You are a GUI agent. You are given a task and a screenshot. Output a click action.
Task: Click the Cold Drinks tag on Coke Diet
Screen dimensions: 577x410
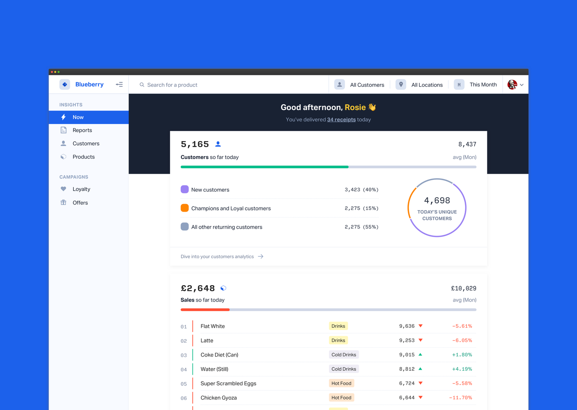[344, 355]
